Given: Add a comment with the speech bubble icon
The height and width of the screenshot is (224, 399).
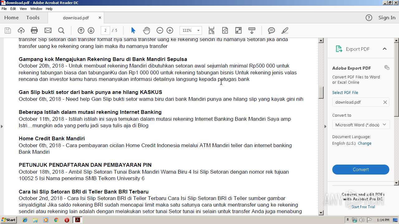Looking at the screenshot, I should tap(272, 30).
